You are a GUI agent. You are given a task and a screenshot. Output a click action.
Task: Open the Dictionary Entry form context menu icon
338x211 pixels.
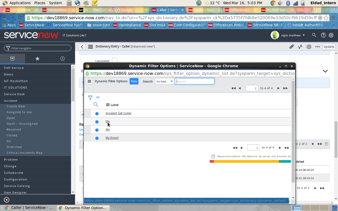tap(91, 47)
